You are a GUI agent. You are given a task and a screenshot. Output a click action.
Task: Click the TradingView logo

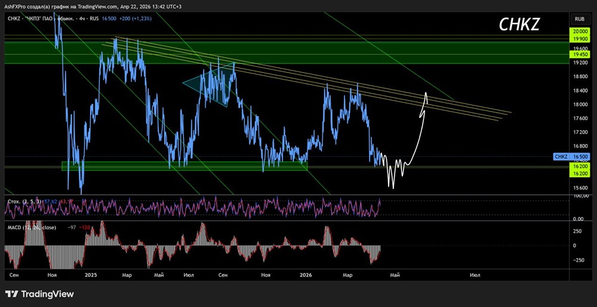pyautogui.click(x=39, y=294)
